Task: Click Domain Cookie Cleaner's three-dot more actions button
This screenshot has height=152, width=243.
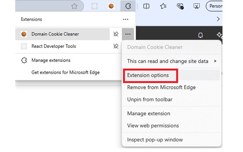Action: pos(128,34)
